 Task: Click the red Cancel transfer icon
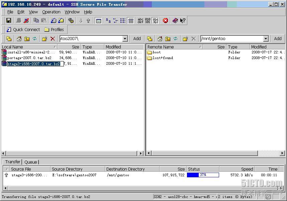click(x=166, y=20)
